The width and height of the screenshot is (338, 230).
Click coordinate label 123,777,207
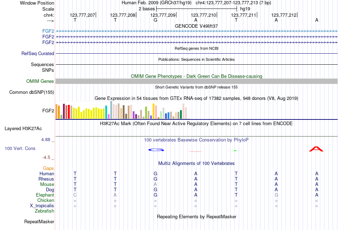(x=82, y=15)
